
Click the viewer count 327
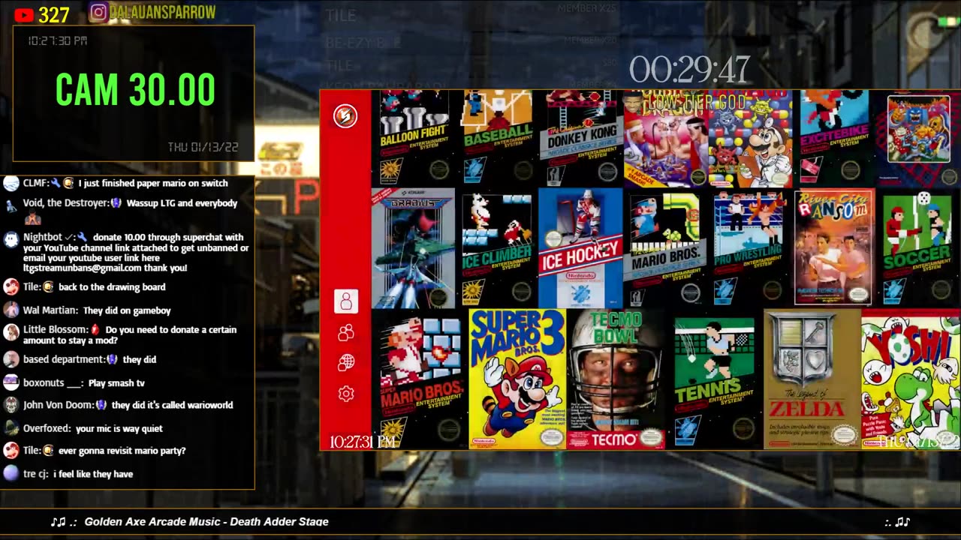click(53, 15)
